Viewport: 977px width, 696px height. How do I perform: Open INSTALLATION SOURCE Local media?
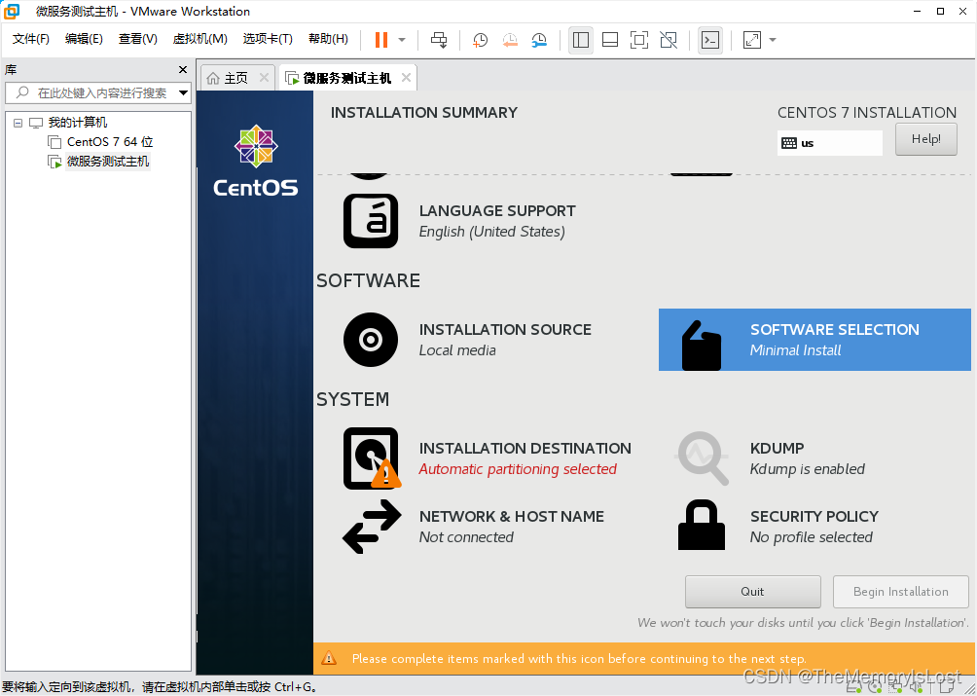[505, 340]
